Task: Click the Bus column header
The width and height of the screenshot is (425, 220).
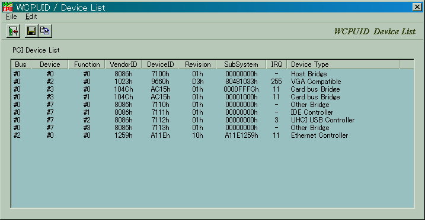Action: point(21,64)
